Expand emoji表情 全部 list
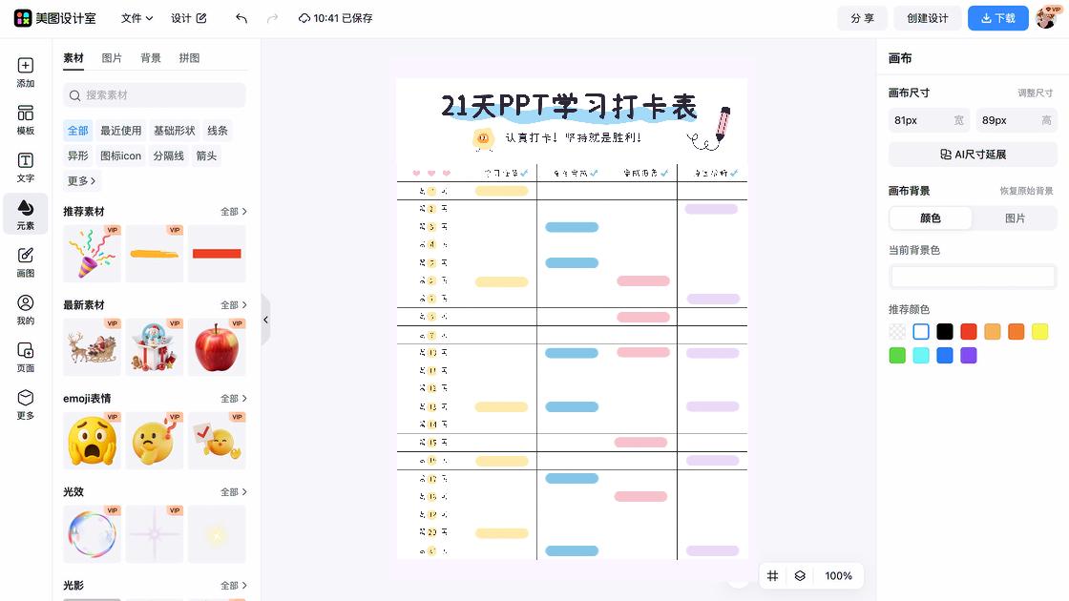 tap(233, 399)
